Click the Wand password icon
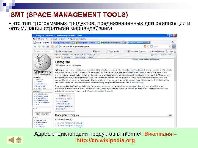The image size is (198, 148). tap(57, 46)
